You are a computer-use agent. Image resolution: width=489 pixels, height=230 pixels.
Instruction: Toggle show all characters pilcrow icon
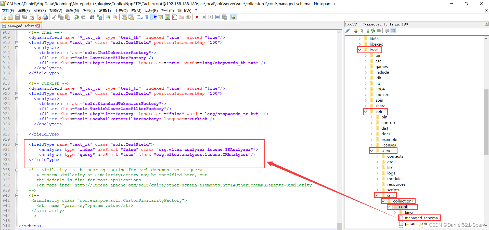[x=147, y=17]
